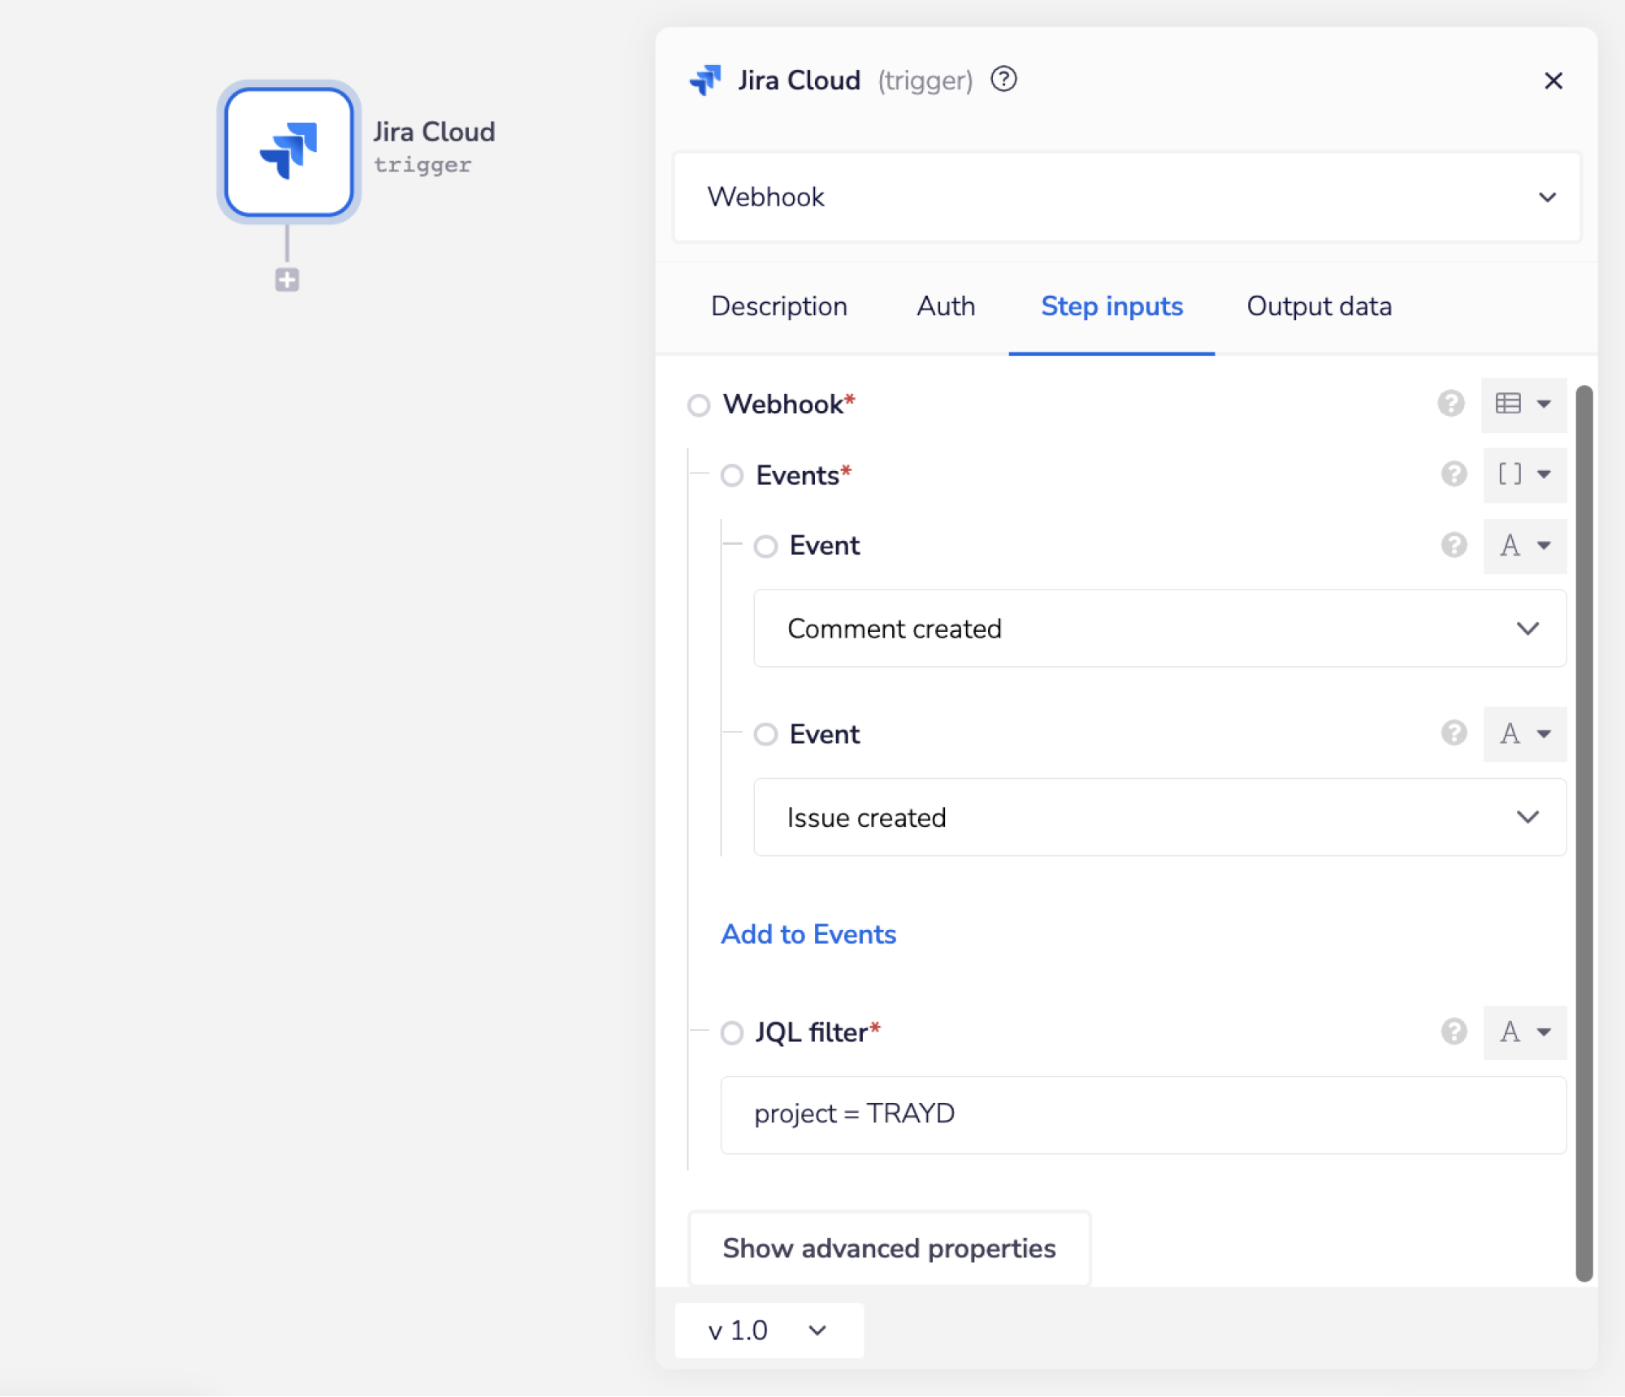Select the Events radio circle
The height and width of the screenshot is (1397, 1625).
coord(732,475)
